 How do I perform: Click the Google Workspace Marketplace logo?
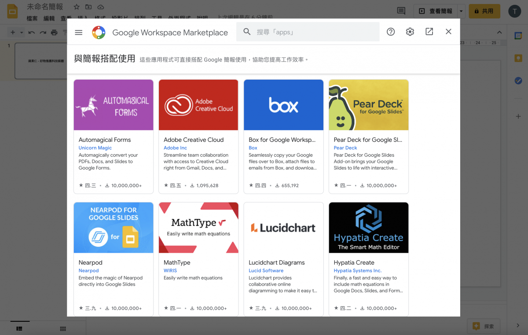coord(99,32)
